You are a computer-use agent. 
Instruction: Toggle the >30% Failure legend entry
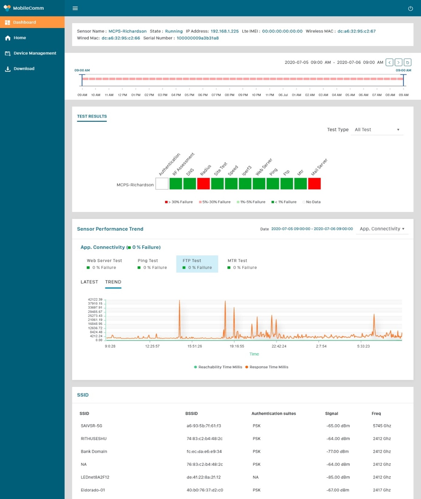click(x=179, y=202)
